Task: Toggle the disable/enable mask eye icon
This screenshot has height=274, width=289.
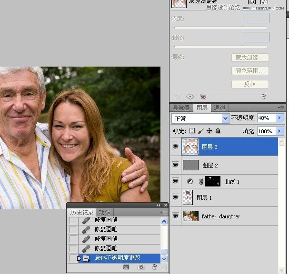Action: click(x=203, y=97)
